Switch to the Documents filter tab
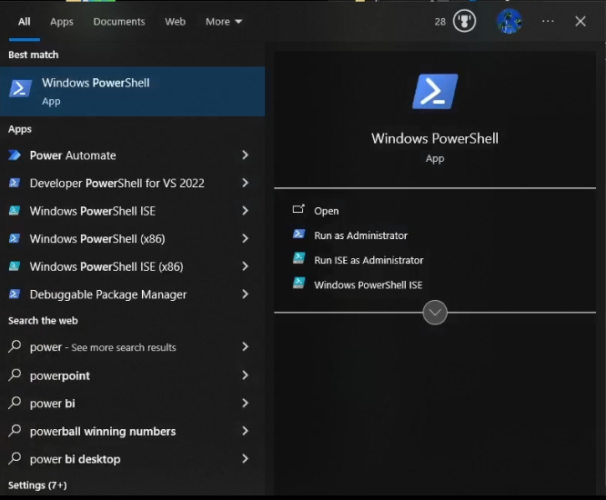Viewport: 606px width, 500px height. tap(119, 22)
